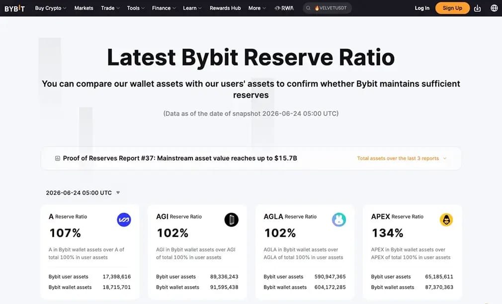Click the AGI card description text
This screenshot has height=304, width=502.
[x=196, y=253]
